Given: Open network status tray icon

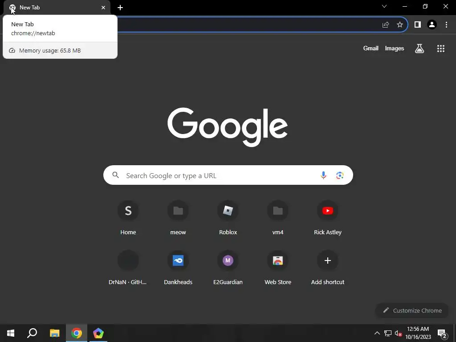Looking at the screenshot, I should pyautogui.click(x=388, y=333).
